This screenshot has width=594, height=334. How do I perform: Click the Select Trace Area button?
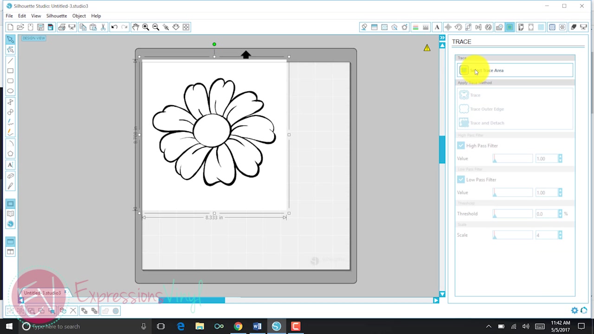515,71
